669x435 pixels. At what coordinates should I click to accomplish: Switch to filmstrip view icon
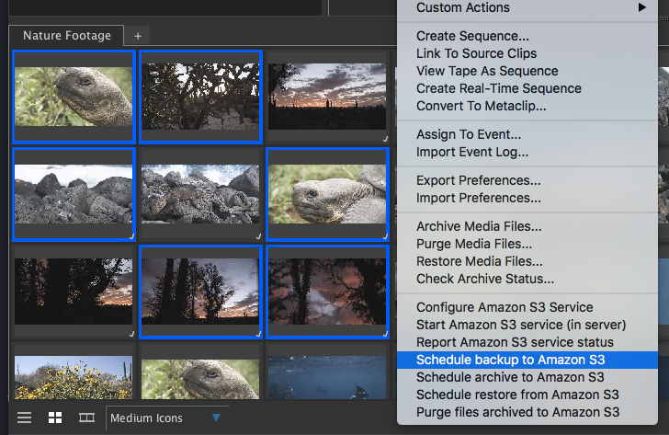coord(87,418)
